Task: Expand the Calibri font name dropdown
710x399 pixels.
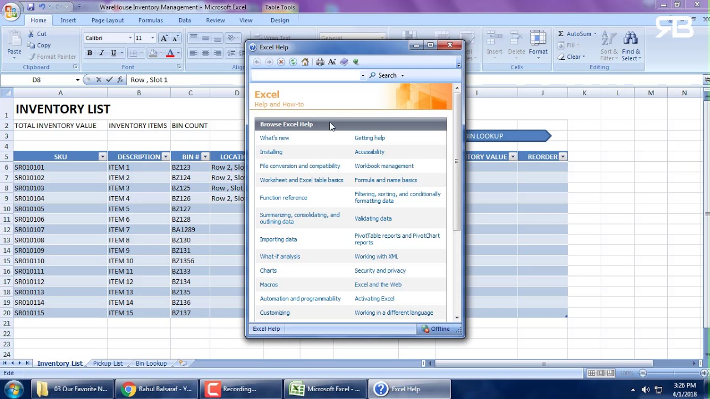Action: [130, 38]
